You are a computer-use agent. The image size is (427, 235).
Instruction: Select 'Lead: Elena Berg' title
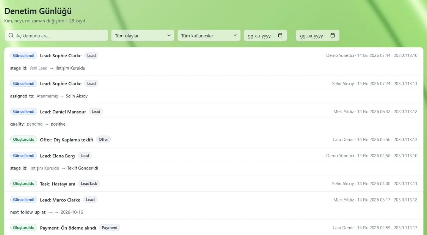pyautogui.click(x=58, y=156)
